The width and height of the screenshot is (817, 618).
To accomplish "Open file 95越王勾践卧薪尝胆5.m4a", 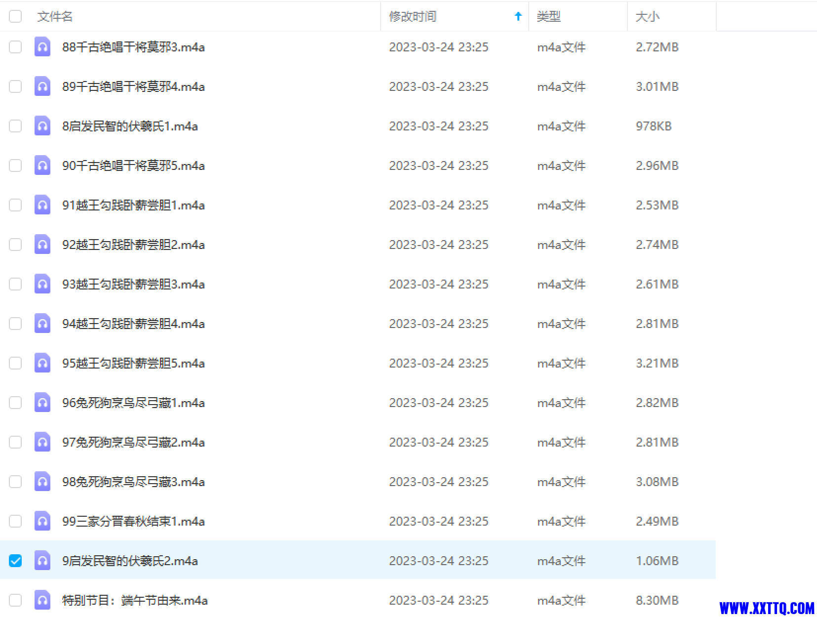I will (x=133, y=363).
